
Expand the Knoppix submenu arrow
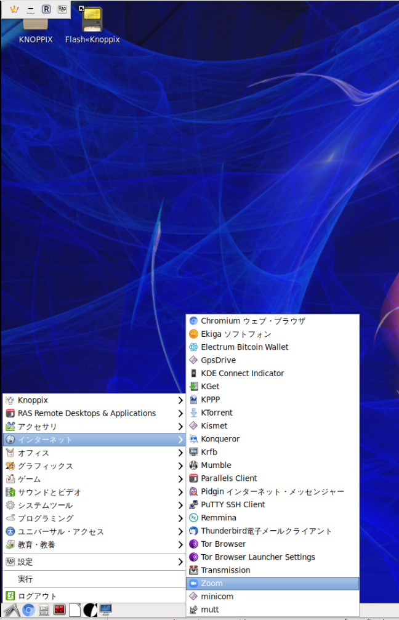(180, 400)
